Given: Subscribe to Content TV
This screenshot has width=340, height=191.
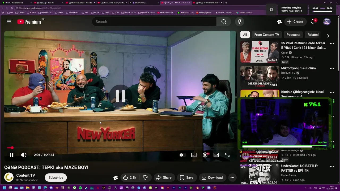Looking at the screenshot, I should [56, 177].
